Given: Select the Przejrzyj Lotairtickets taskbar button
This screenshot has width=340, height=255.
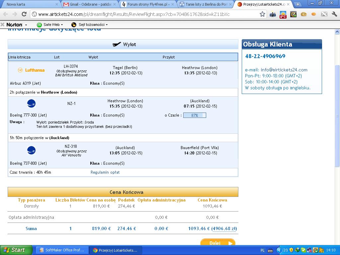Looking at the screenshot, I should (x=116, y=250).
